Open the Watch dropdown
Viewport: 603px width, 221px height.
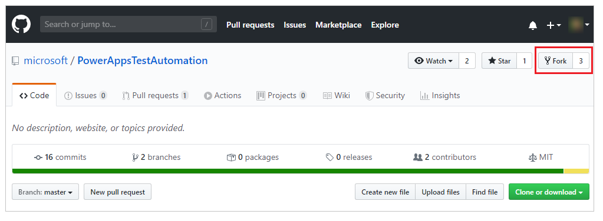point(433,61)
